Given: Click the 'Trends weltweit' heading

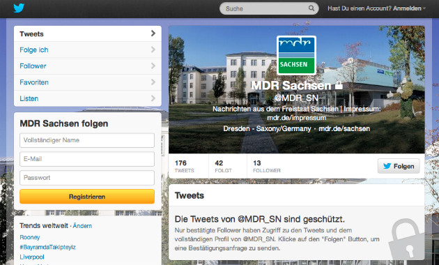Looking at the screenshot, I should (44, 225).
